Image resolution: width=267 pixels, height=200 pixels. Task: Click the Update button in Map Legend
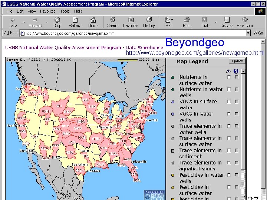point(237,61)
